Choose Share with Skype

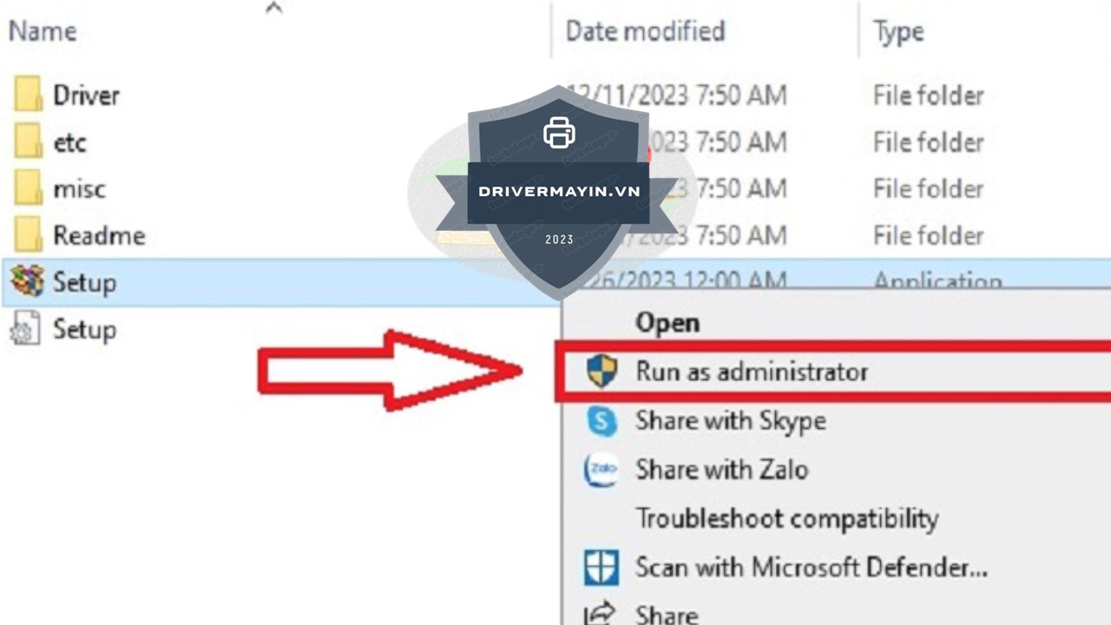pyautogui.click(x=731, y=421)
